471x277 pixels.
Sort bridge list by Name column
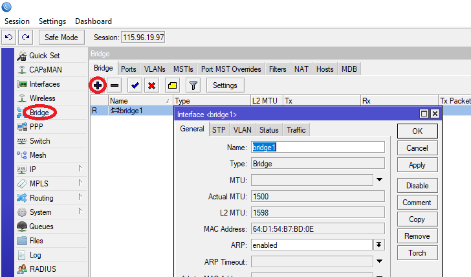tap(140, 101)
